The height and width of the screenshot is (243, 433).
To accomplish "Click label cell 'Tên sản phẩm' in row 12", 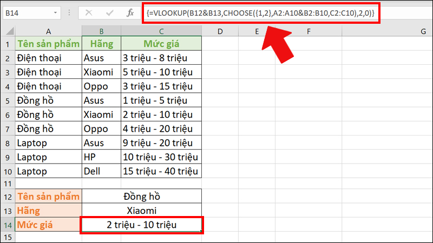I will point(48,196).
